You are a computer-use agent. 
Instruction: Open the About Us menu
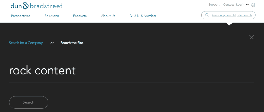(108, 16)
